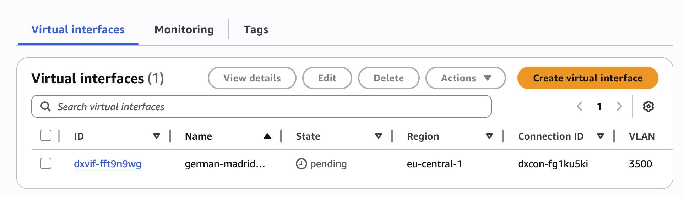Screen dimensions: 684x197
Task: Go to next page arrow
Action: (619, 106)
